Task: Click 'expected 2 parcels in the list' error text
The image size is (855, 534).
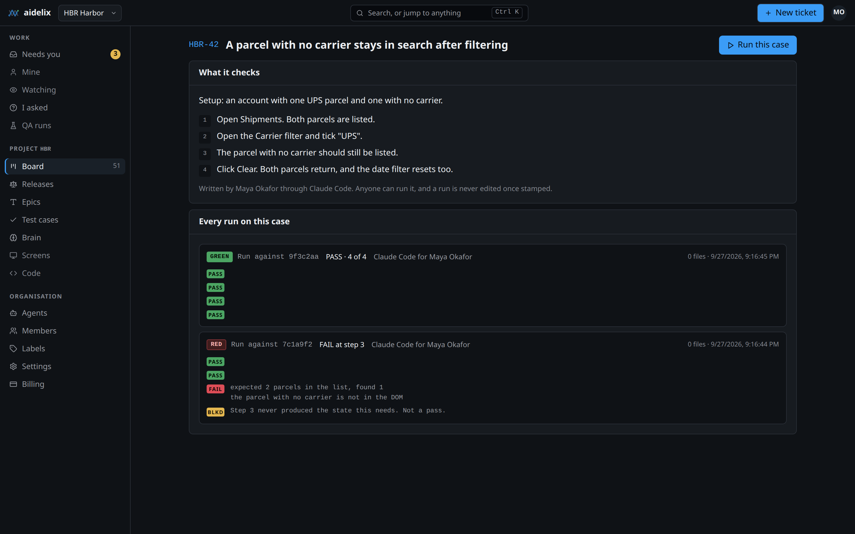Action: [x=306, y=387]
